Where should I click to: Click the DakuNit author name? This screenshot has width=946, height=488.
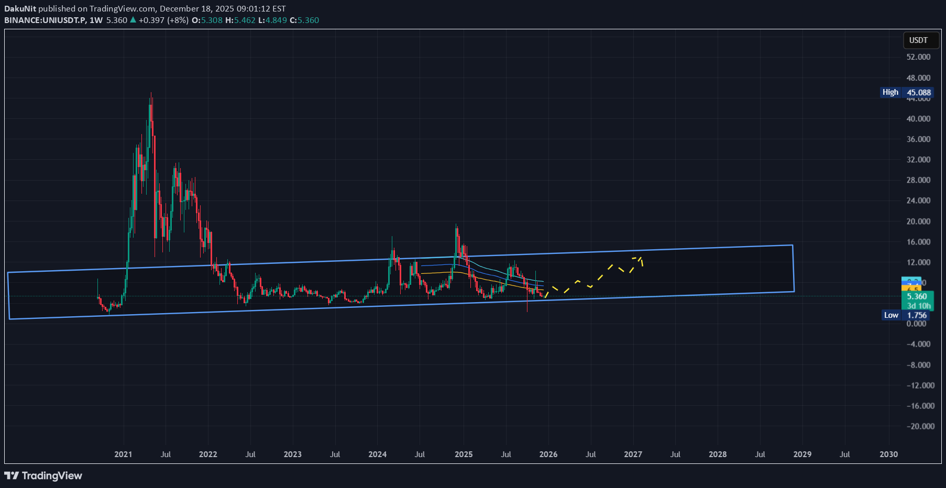pyautogui.click(x=20, y=8)
